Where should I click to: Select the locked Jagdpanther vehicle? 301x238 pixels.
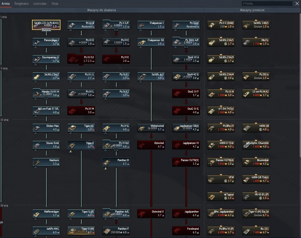click(x=186, y=213)
